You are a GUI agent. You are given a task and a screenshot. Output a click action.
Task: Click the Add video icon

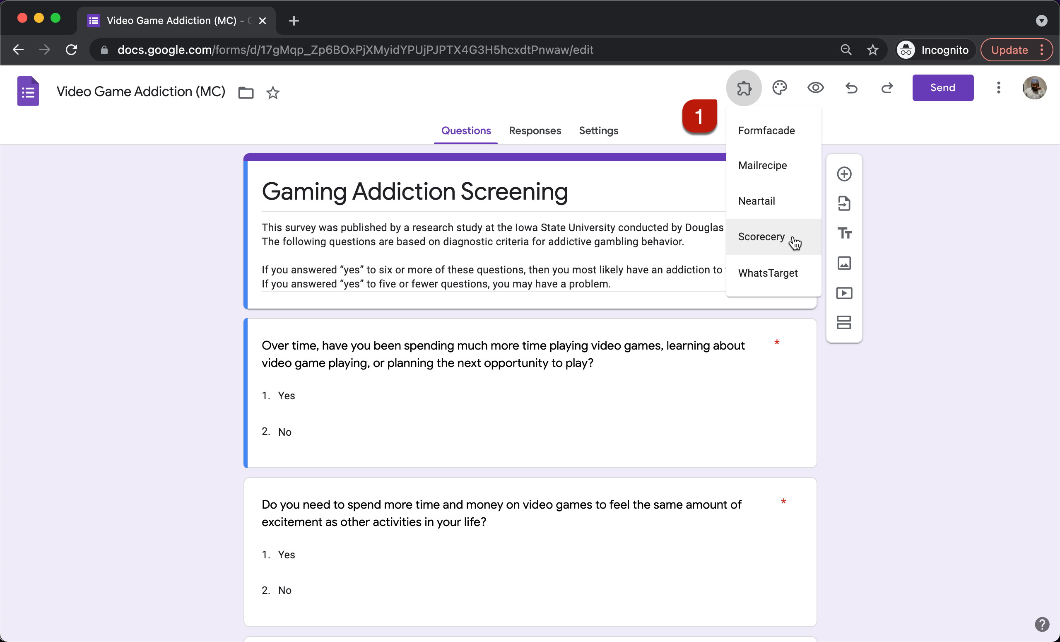pos(844,293)
